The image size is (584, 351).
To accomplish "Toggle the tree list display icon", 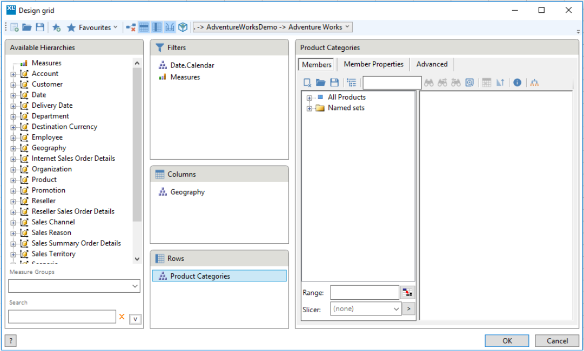I will pyautogui.click(x=351, y=82).
